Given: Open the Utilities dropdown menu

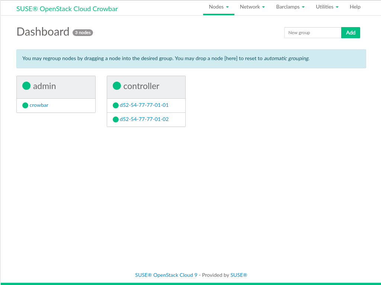Looking at the screenshot, I should pyautogui.click(x=327, y=7).
